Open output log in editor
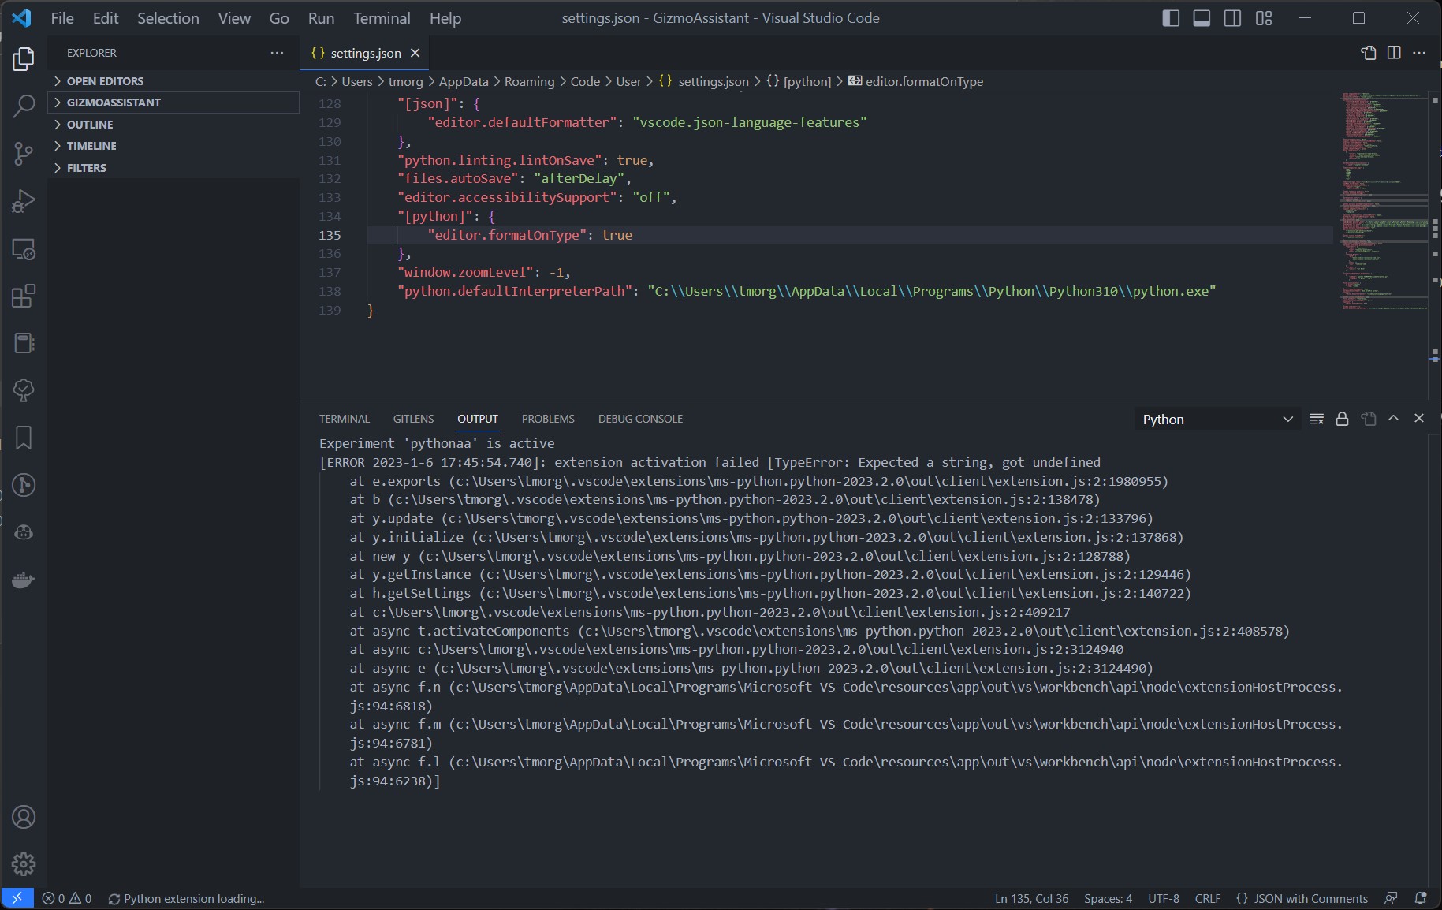Viewport: 1442px width, 910px height. coord(1369,419)
